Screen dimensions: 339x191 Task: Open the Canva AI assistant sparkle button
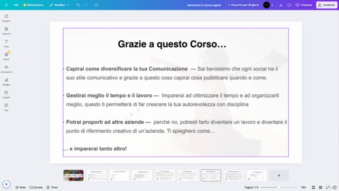coord(6,184)
